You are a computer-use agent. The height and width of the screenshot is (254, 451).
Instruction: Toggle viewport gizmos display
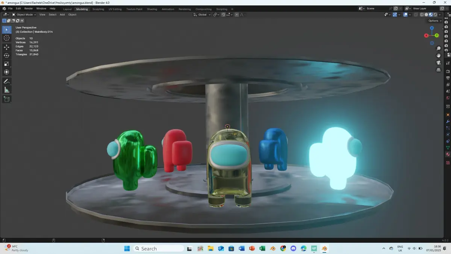[x=395, y=15]
